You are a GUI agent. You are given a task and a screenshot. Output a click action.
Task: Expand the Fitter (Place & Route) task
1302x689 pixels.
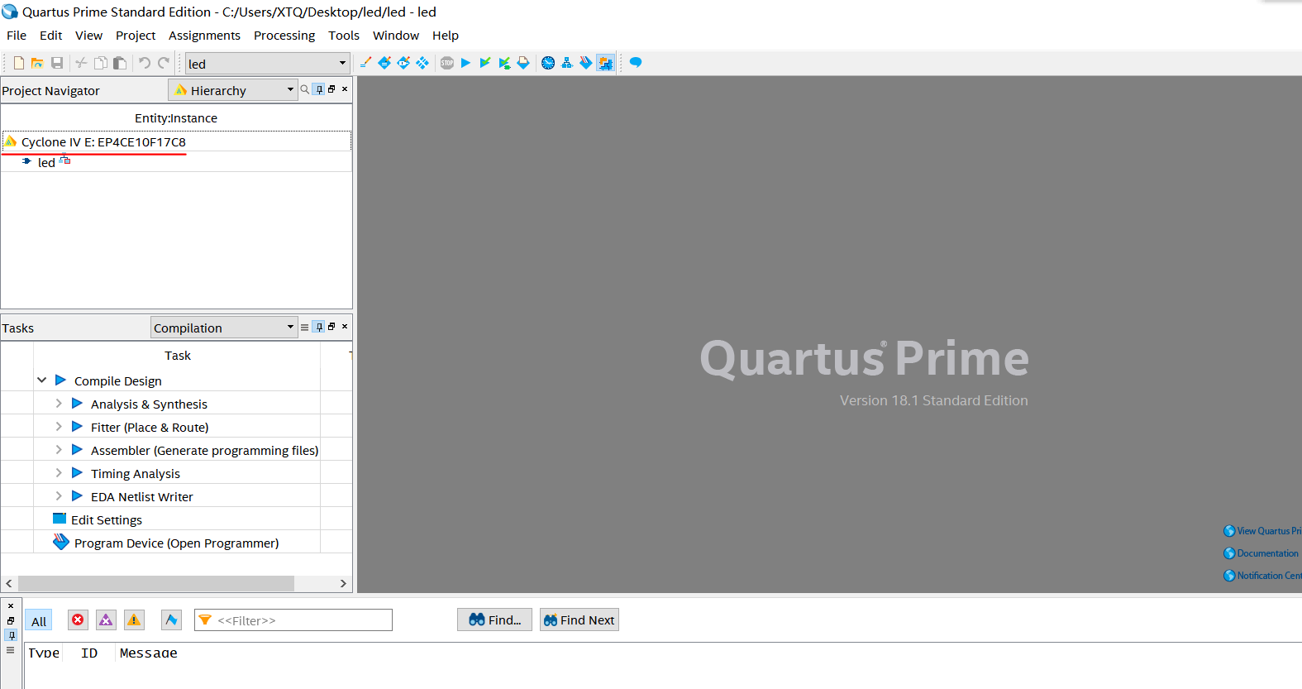(x=59, y=427)
